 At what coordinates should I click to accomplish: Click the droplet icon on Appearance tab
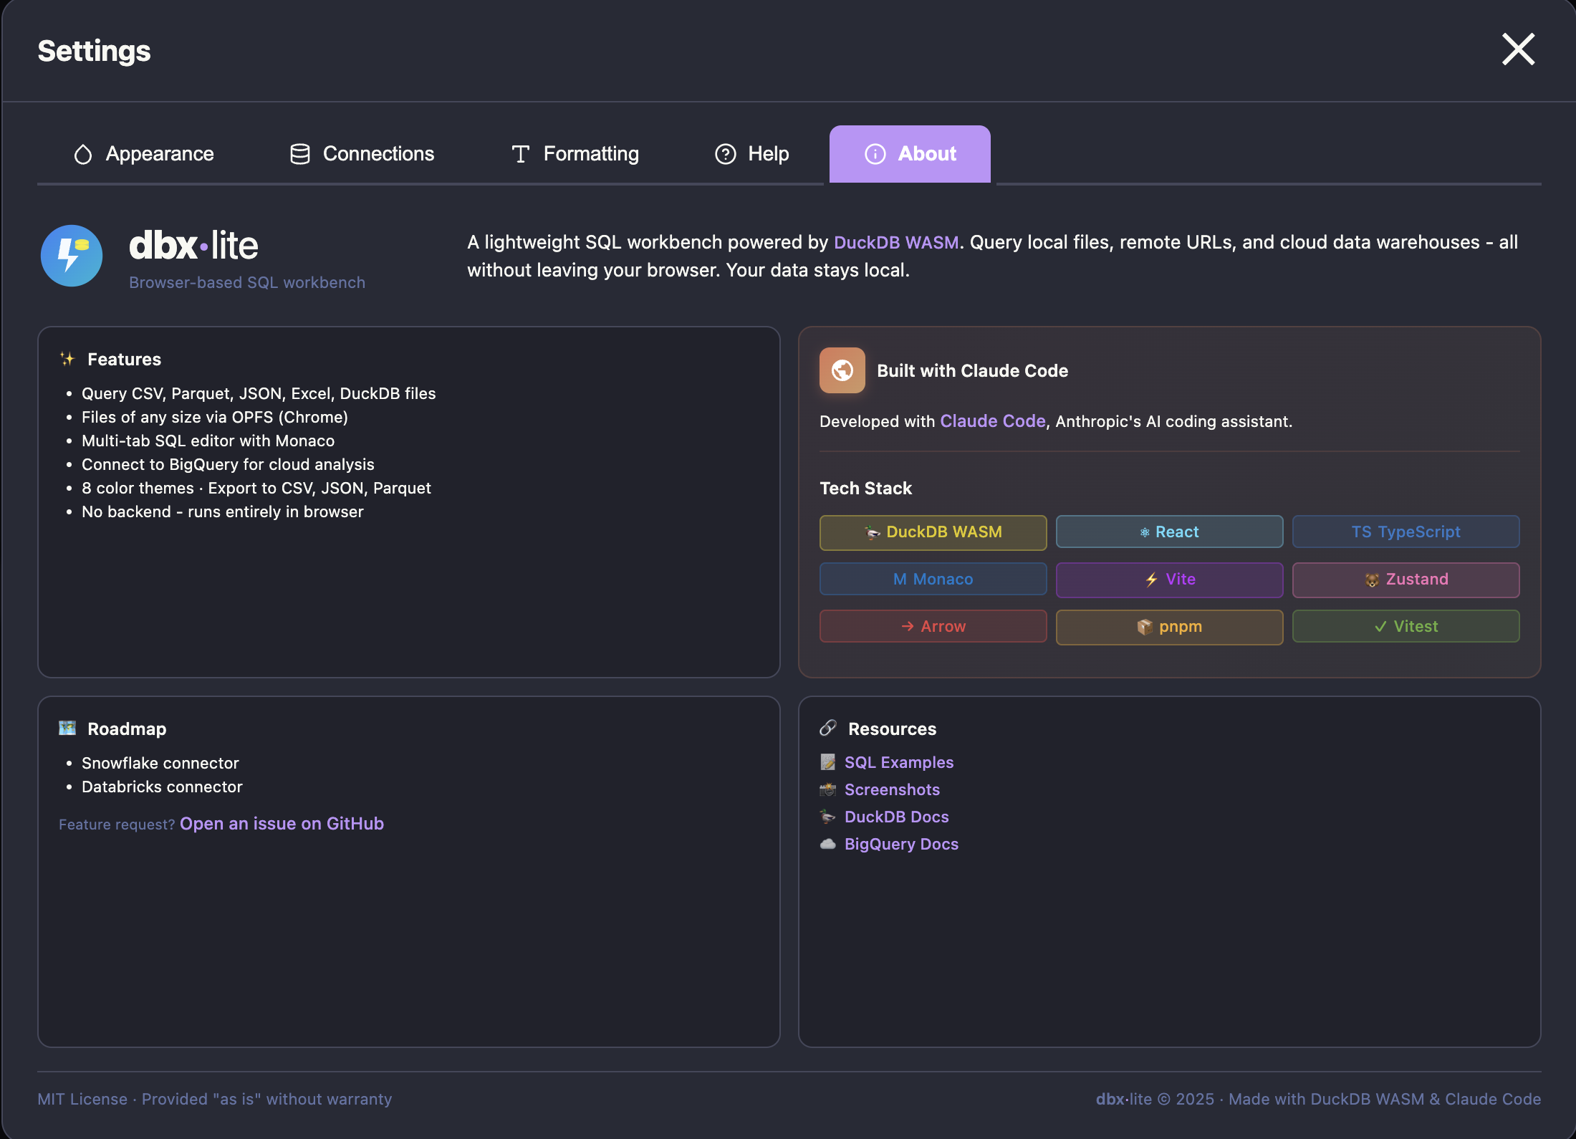click(83, 154)
